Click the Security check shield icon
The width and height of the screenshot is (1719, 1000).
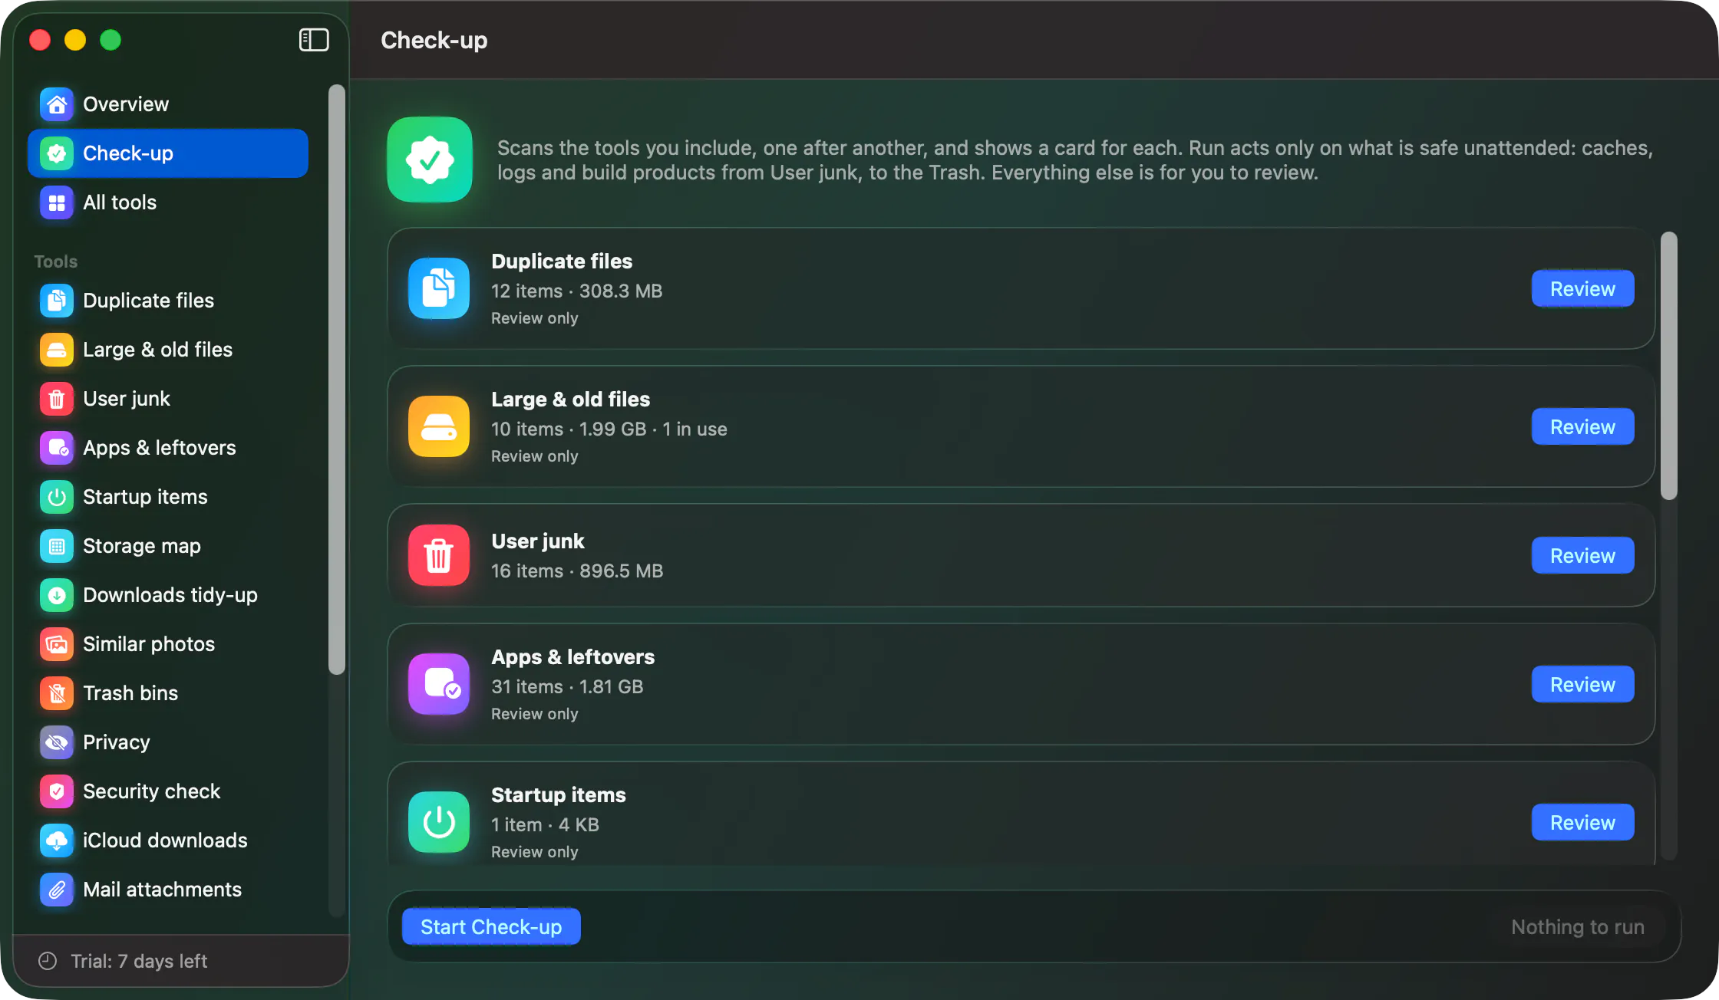click(x=57, y=791)
